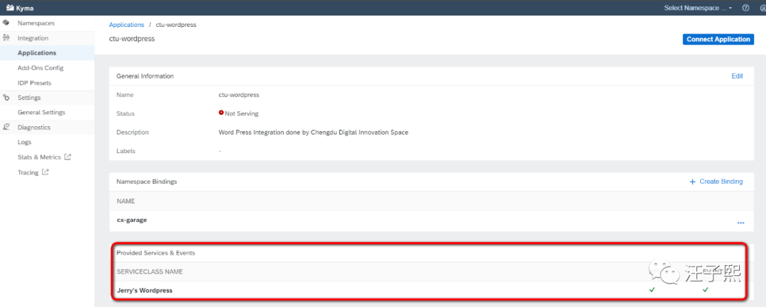Click Jerry's Wordpress rightmost check mark
This screenshot has height=307, width=766.
click(706, 290)
